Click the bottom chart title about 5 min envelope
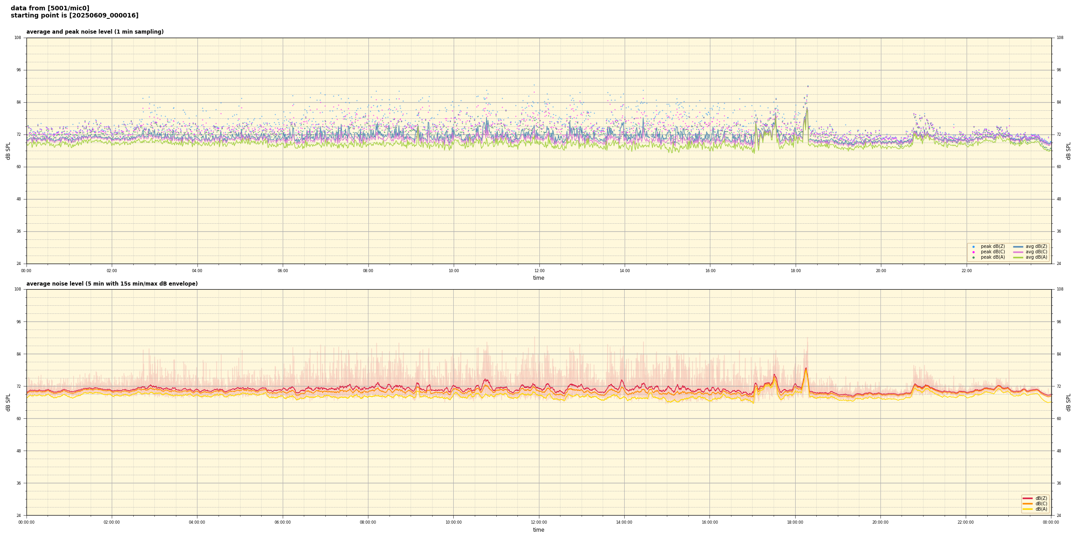Image resolution: width=1077 pixels, height=538 pixels. [x=112, y=284]
